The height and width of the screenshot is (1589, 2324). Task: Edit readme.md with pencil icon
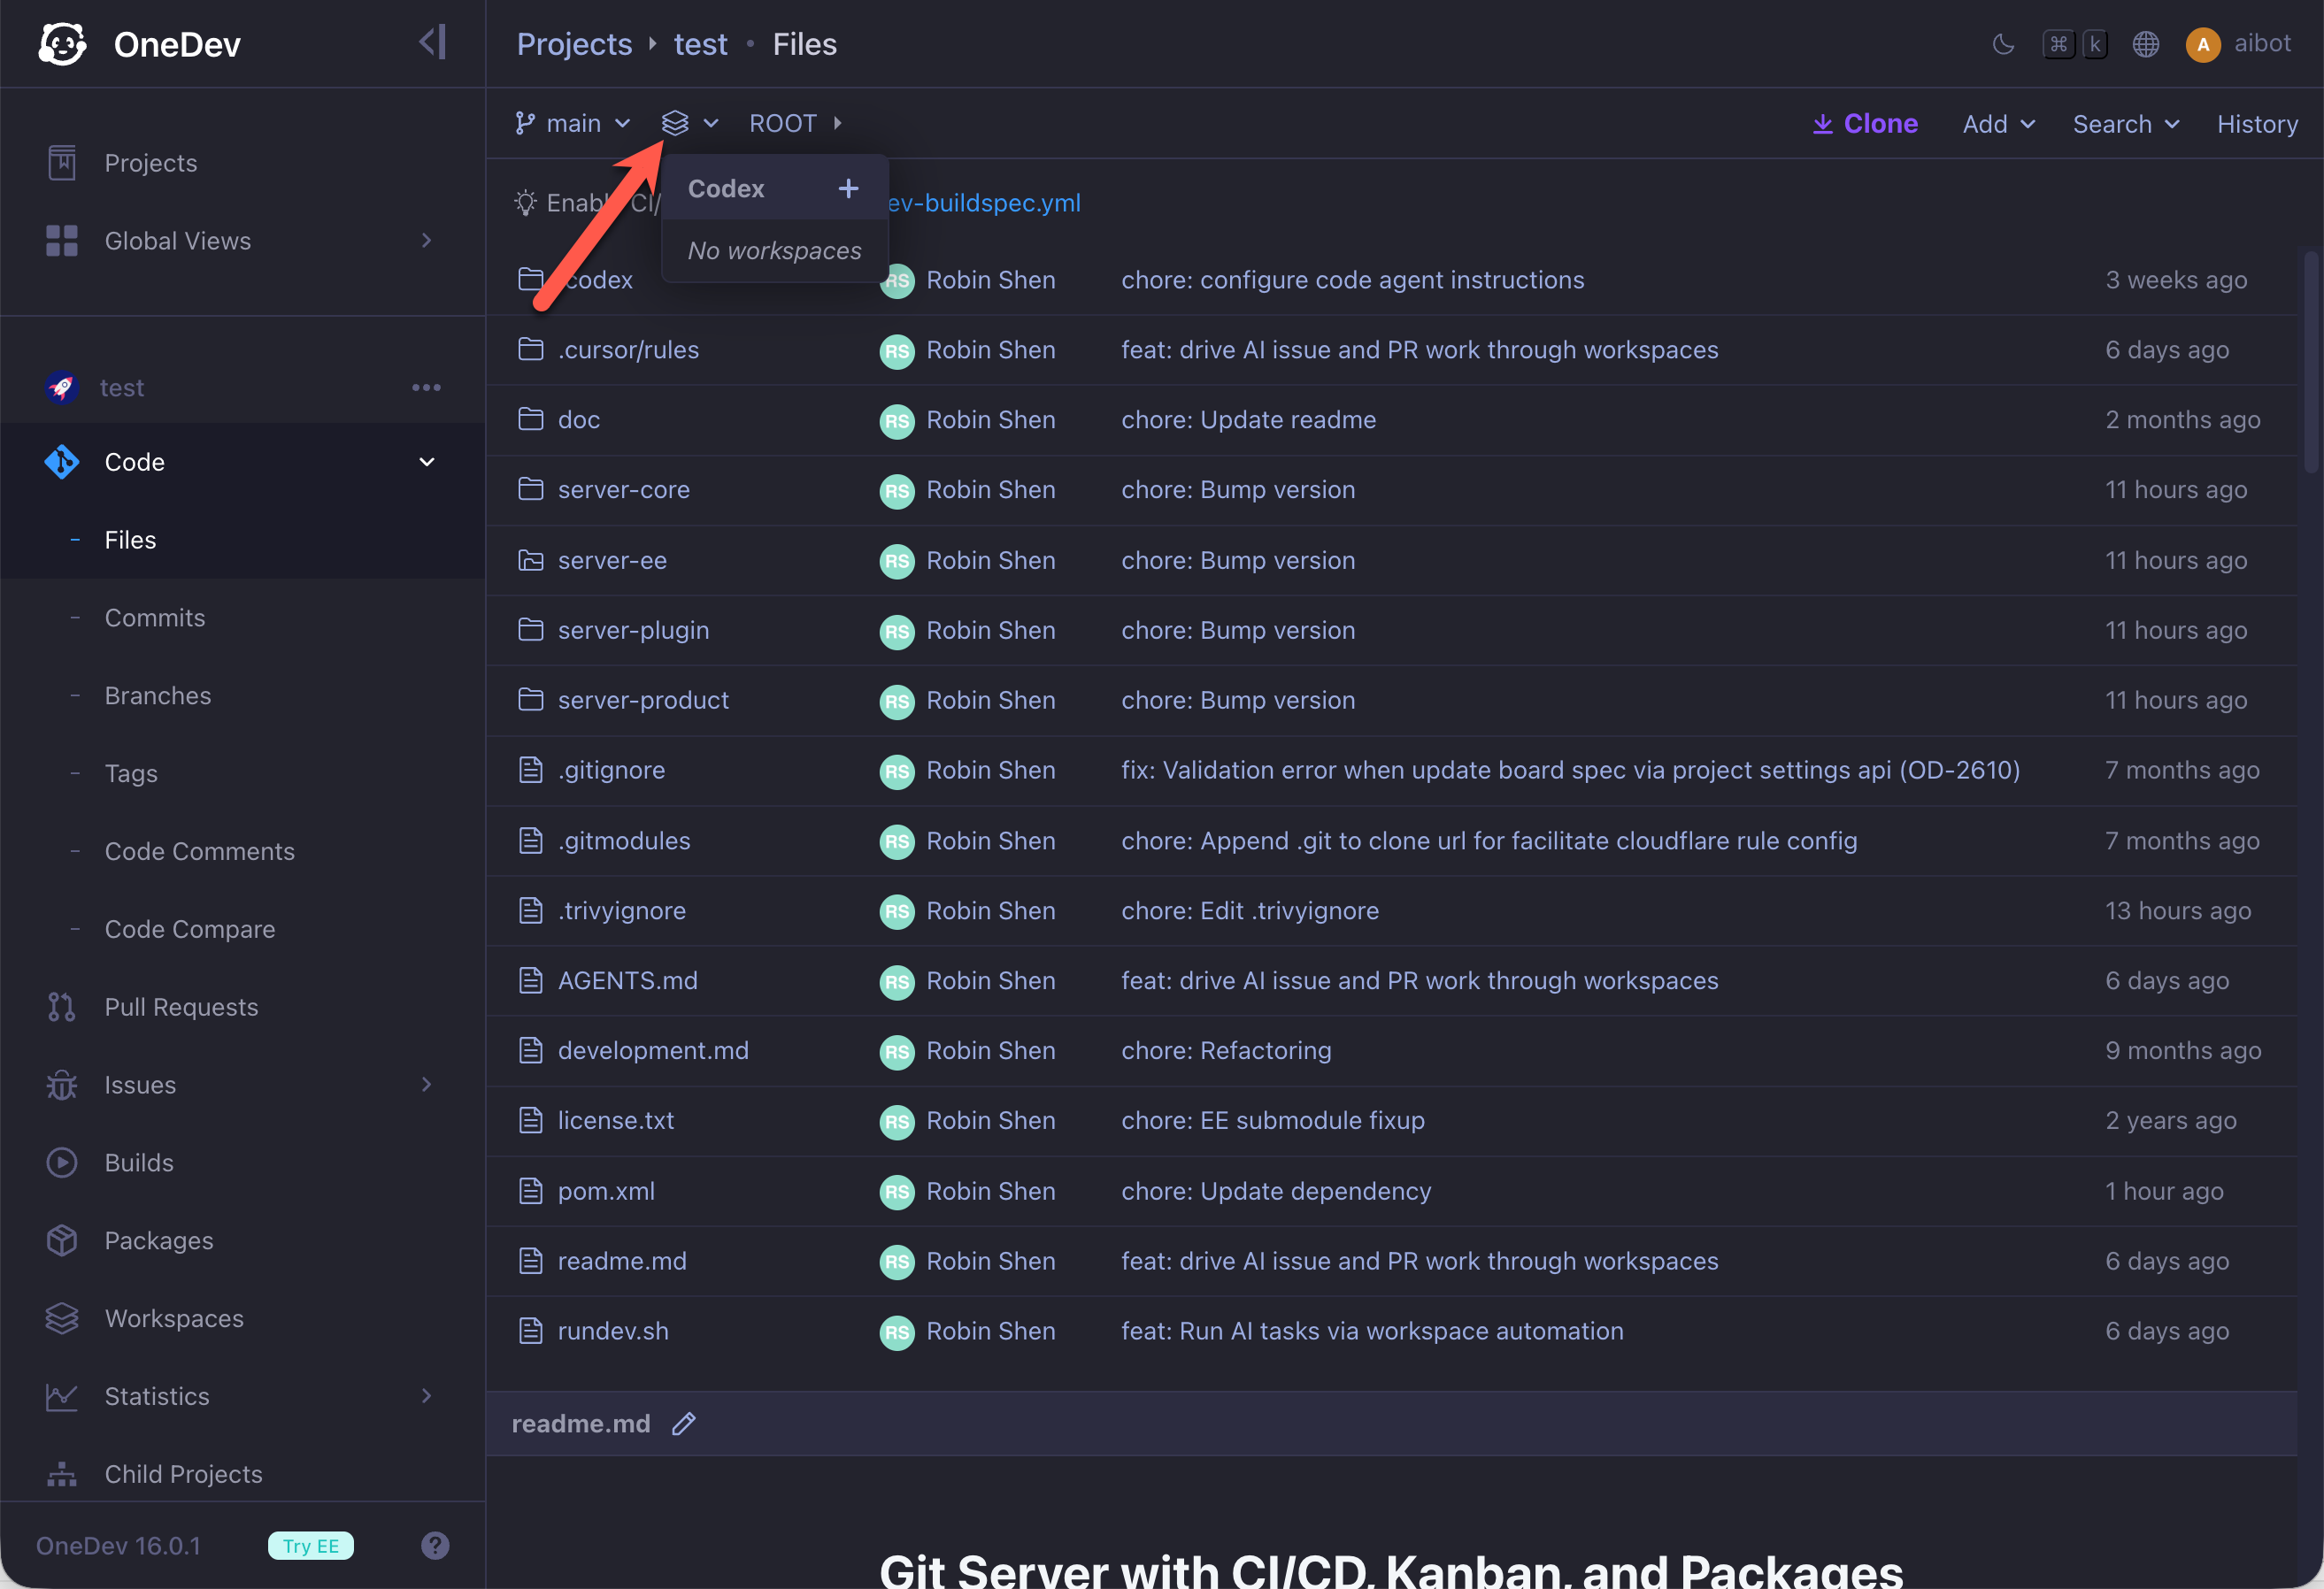tap(683, 1423)
